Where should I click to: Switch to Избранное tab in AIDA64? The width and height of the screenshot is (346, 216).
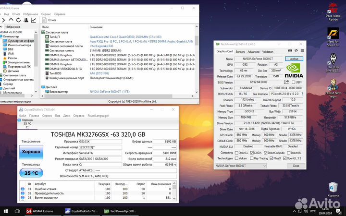click(13, 27)
